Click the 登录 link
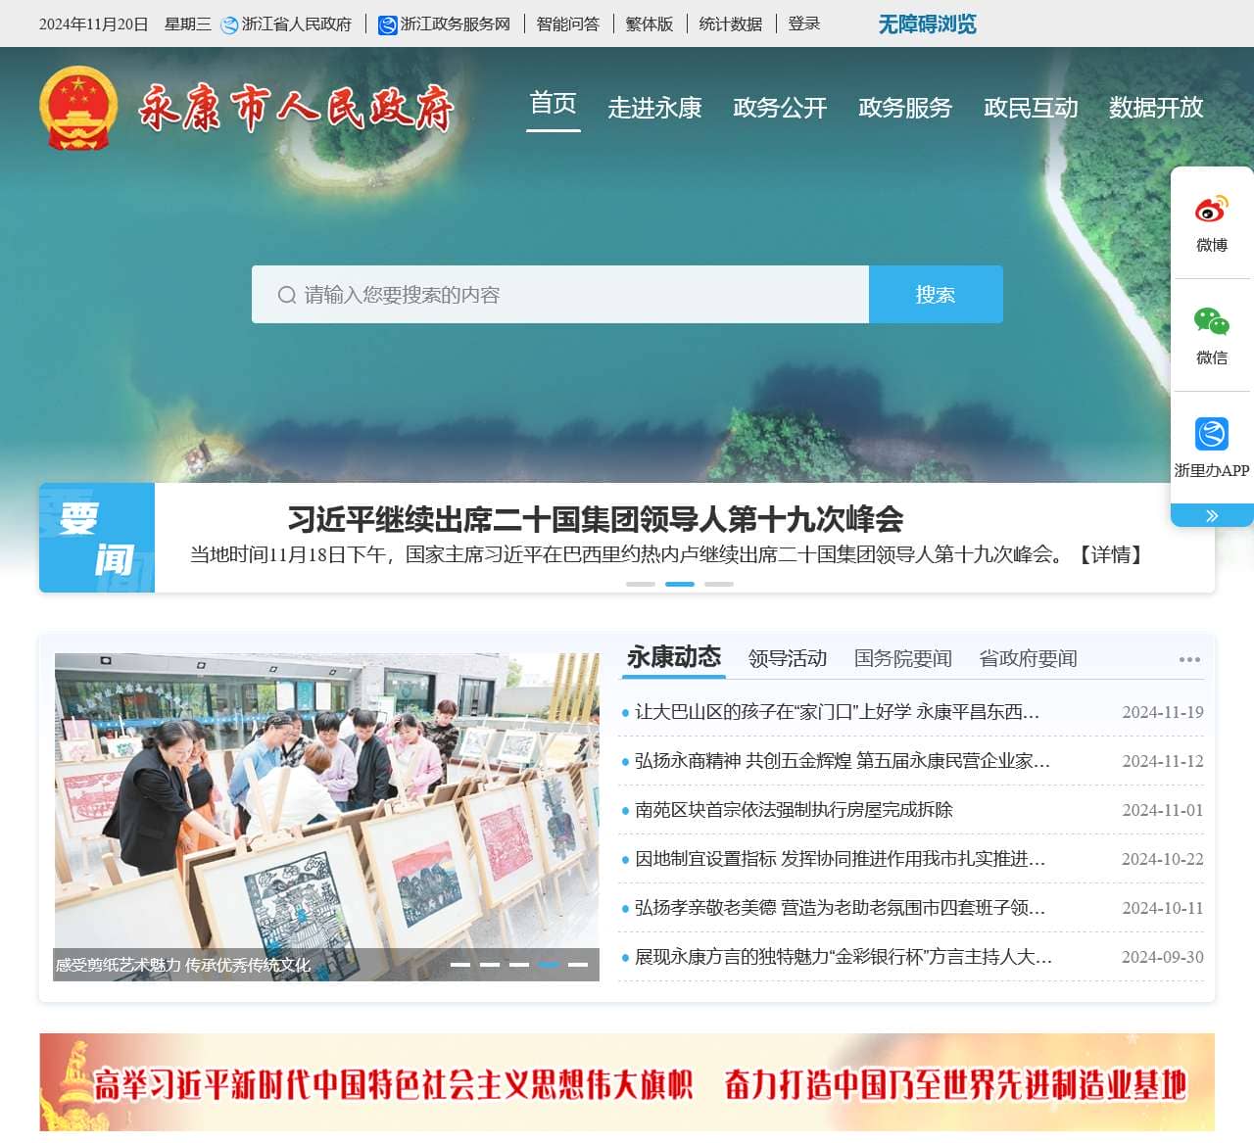The height and width of the screenshot is (1143, 1254). (x=804, y=24)
